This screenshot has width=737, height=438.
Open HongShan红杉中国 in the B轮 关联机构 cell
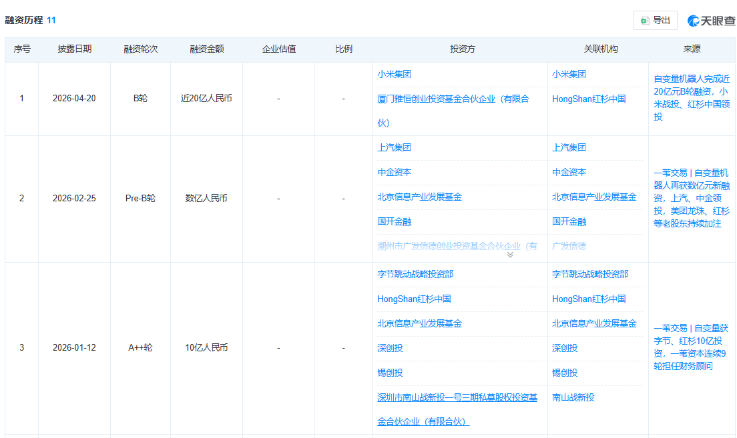[x=589, y=99]
